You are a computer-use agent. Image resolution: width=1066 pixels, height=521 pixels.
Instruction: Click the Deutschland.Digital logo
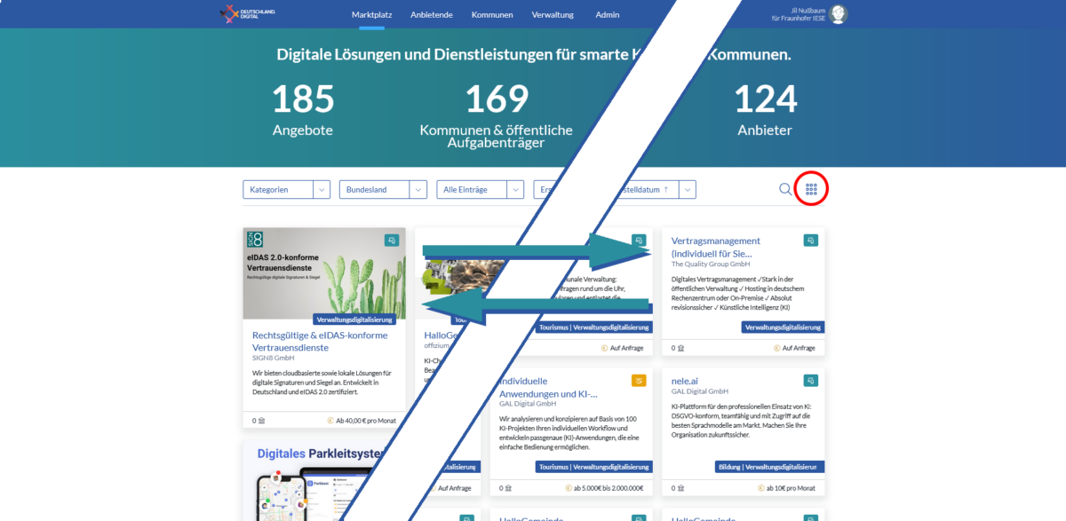click(x=246, y=14)
